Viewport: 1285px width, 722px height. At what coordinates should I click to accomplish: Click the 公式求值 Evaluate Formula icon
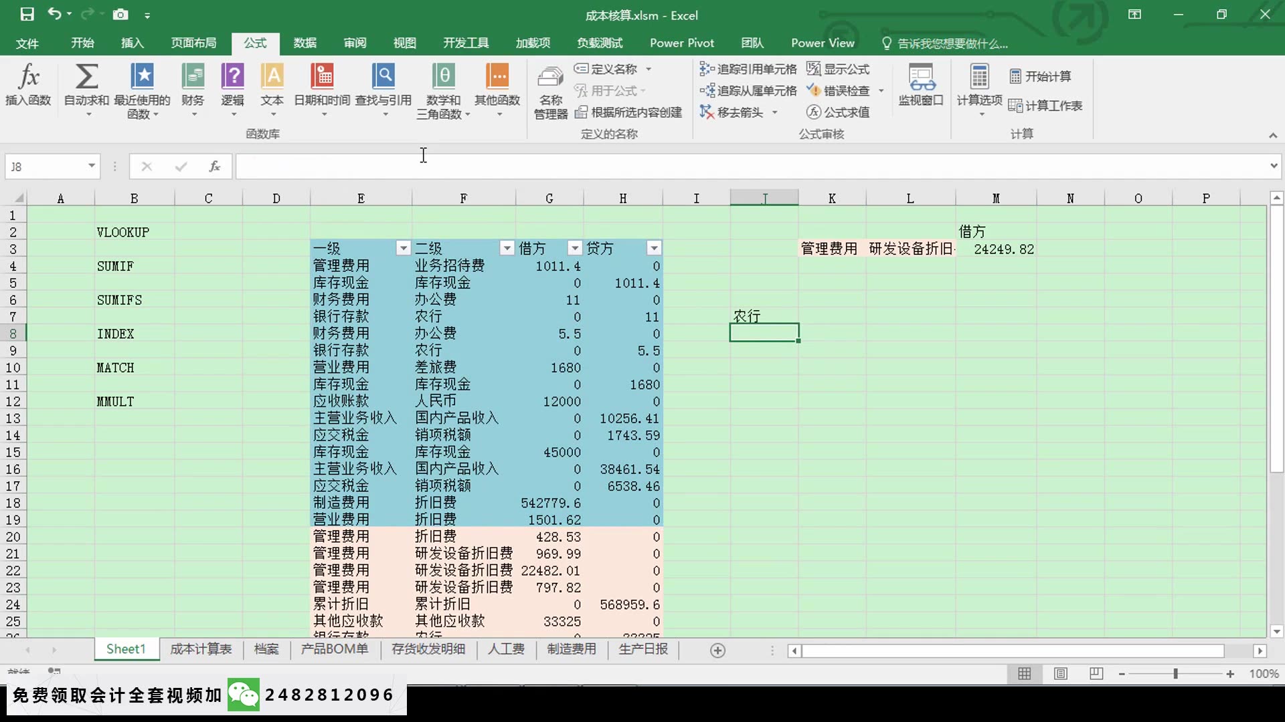click(839, 112)
